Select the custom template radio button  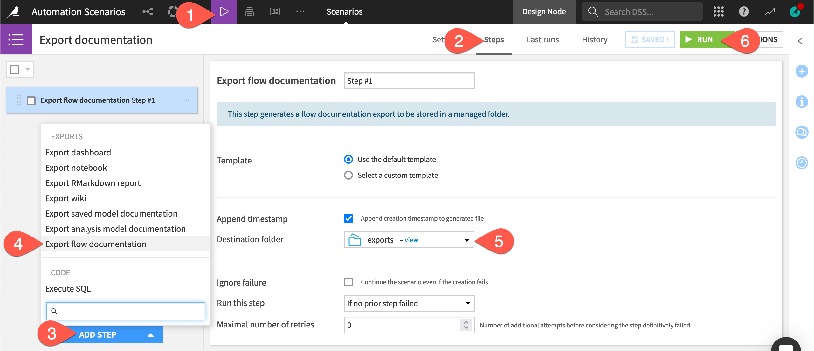[349, 175]
